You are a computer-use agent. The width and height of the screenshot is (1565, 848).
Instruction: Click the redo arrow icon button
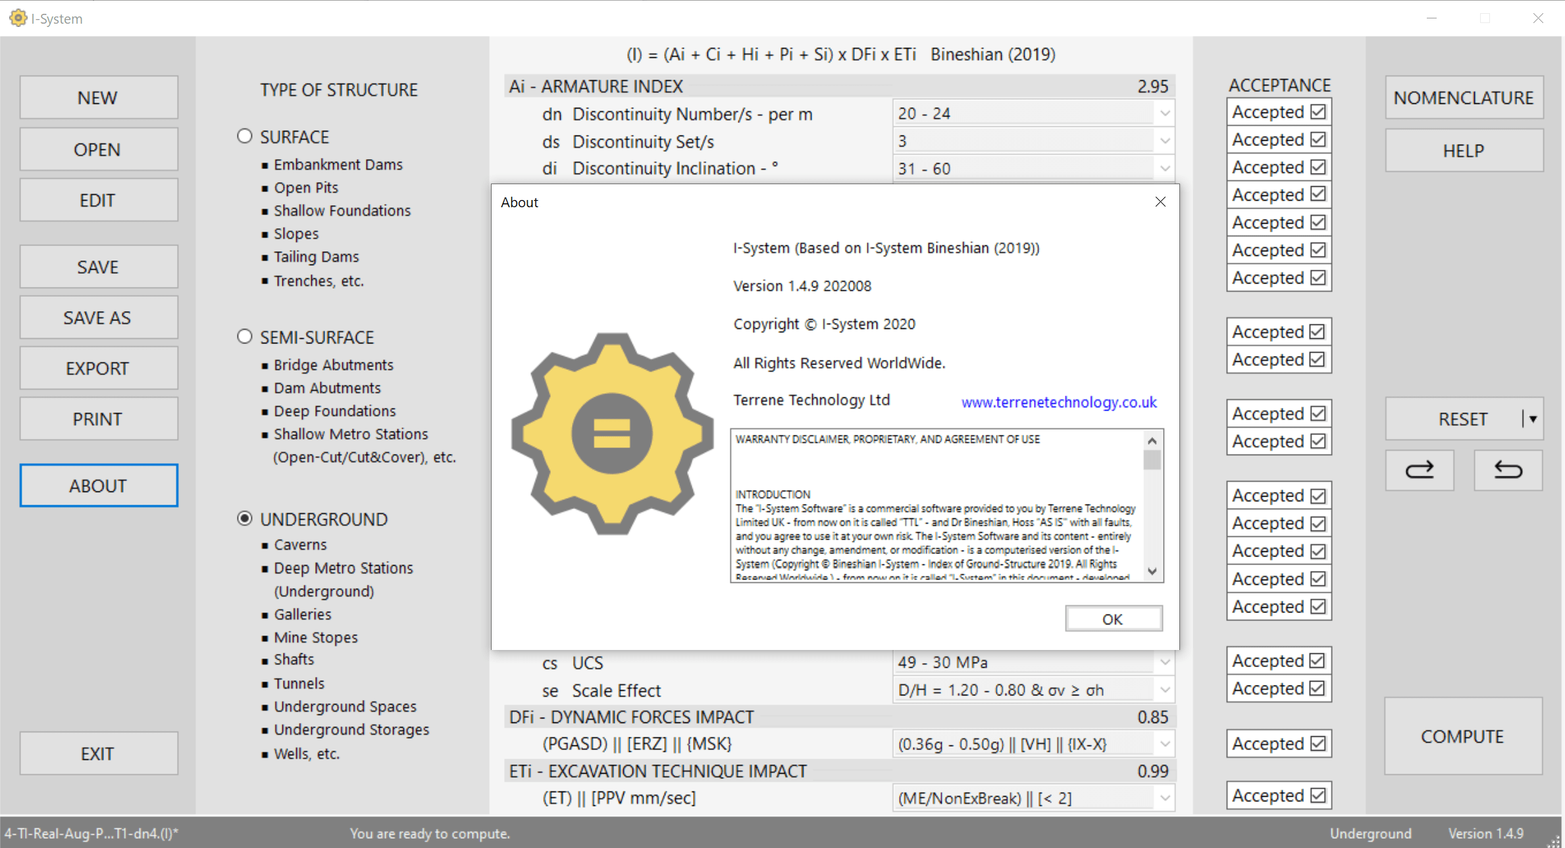[1419, 470]
